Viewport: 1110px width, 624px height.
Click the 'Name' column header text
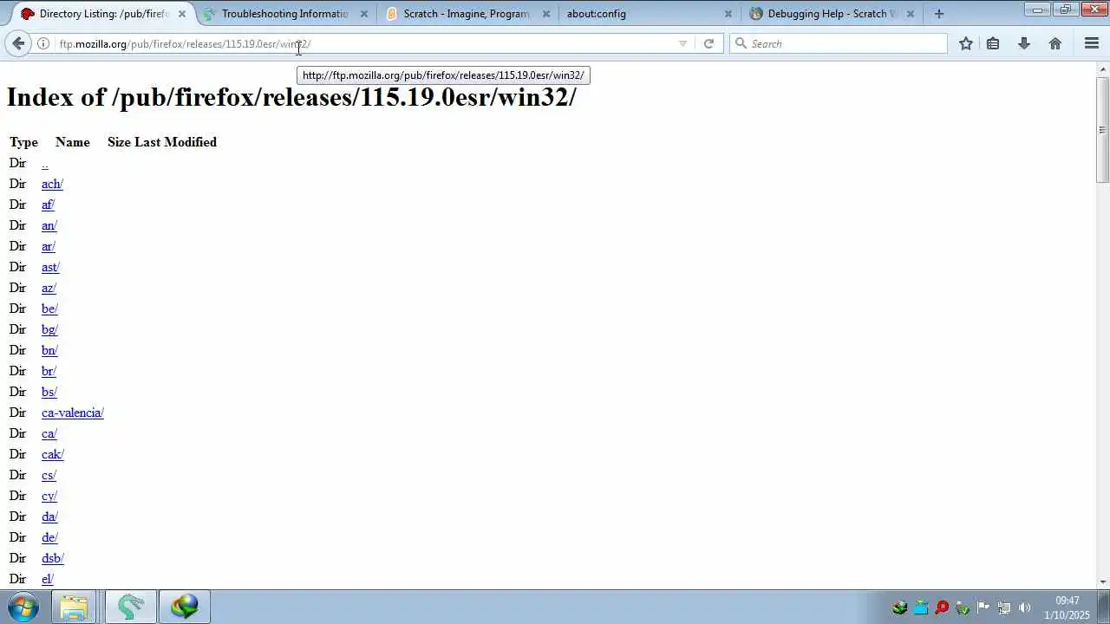73,142
